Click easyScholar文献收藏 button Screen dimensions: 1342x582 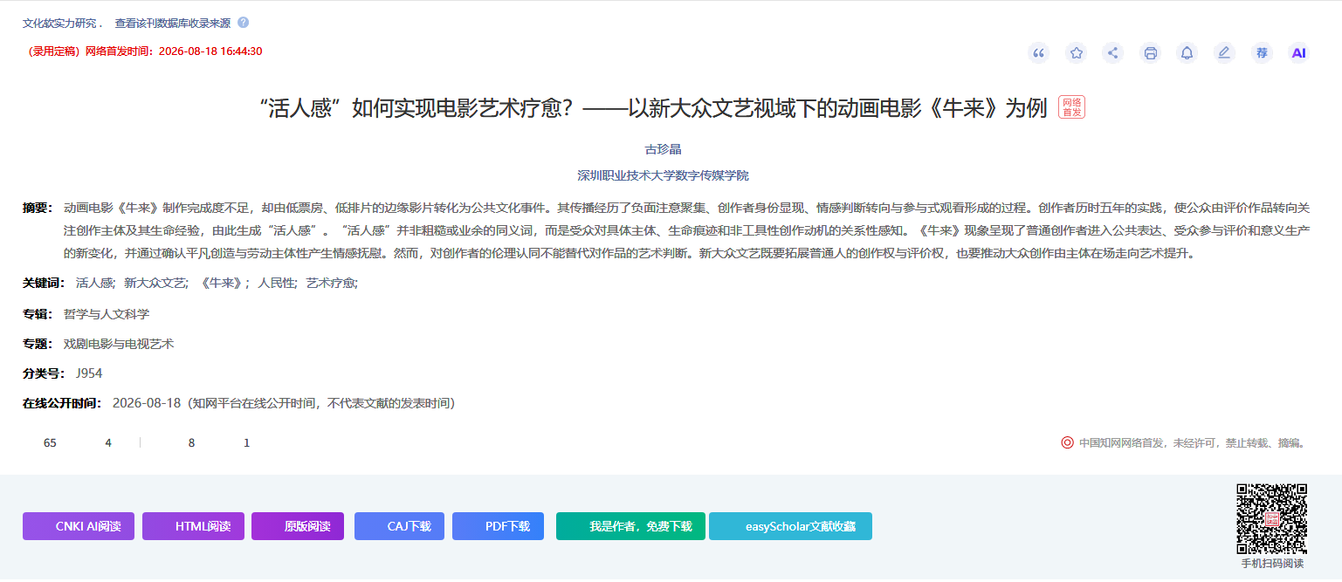click(790, 526)
